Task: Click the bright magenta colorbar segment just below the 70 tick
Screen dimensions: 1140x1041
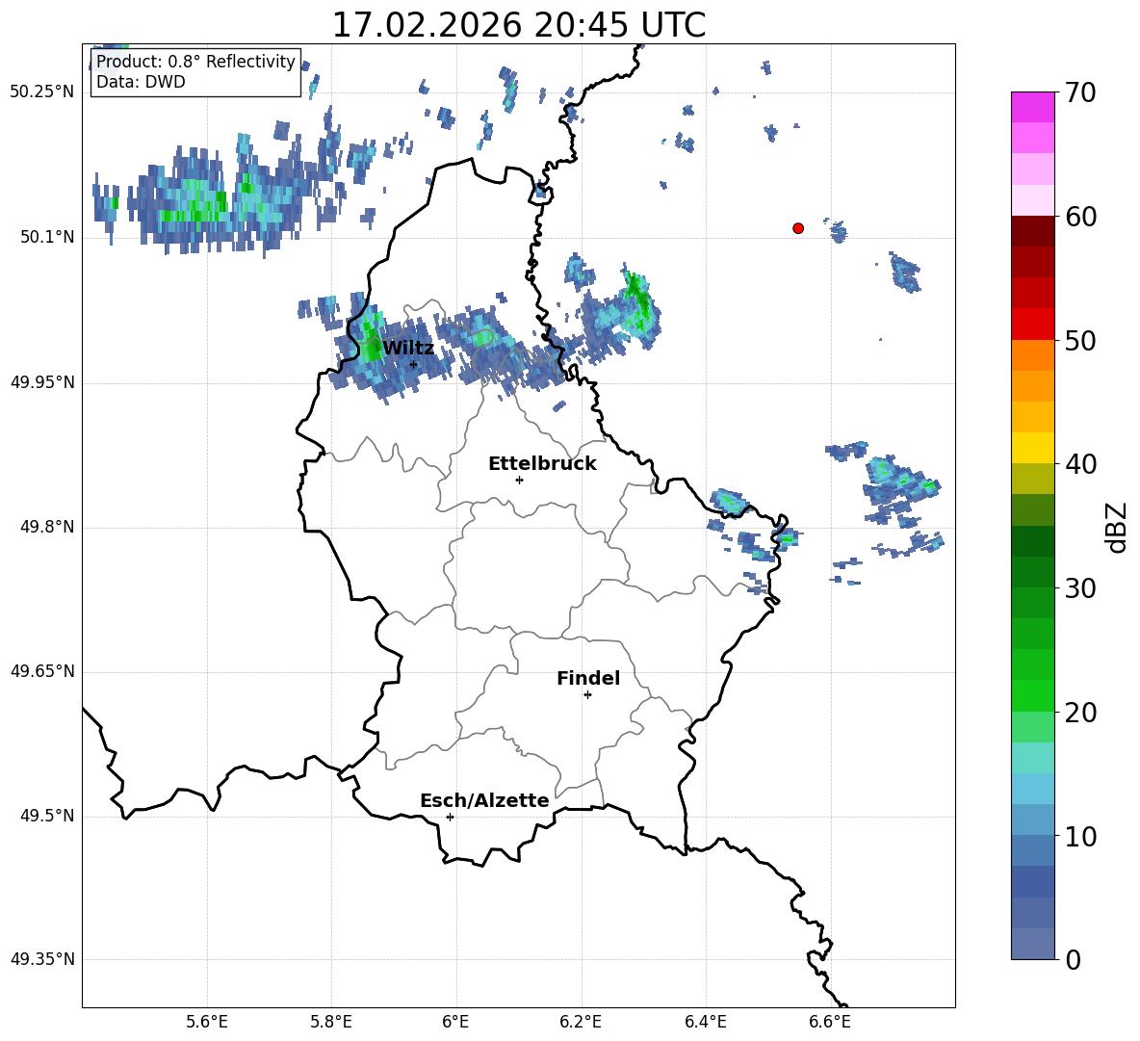Action: pyautogui.click(x=1032, y=108)
